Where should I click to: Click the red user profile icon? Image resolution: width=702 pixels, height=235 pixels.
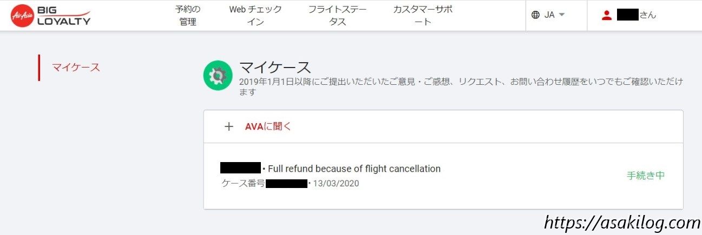606,15
